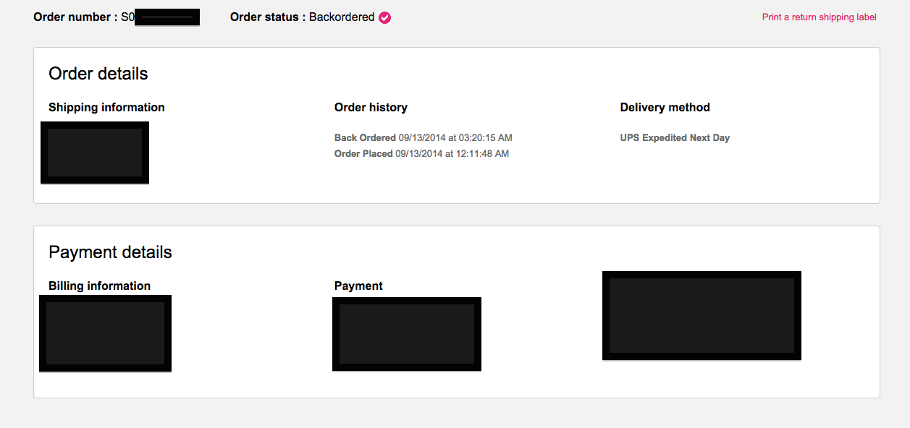
Task: Click the redacted payment method block
Action: [407, 334]
